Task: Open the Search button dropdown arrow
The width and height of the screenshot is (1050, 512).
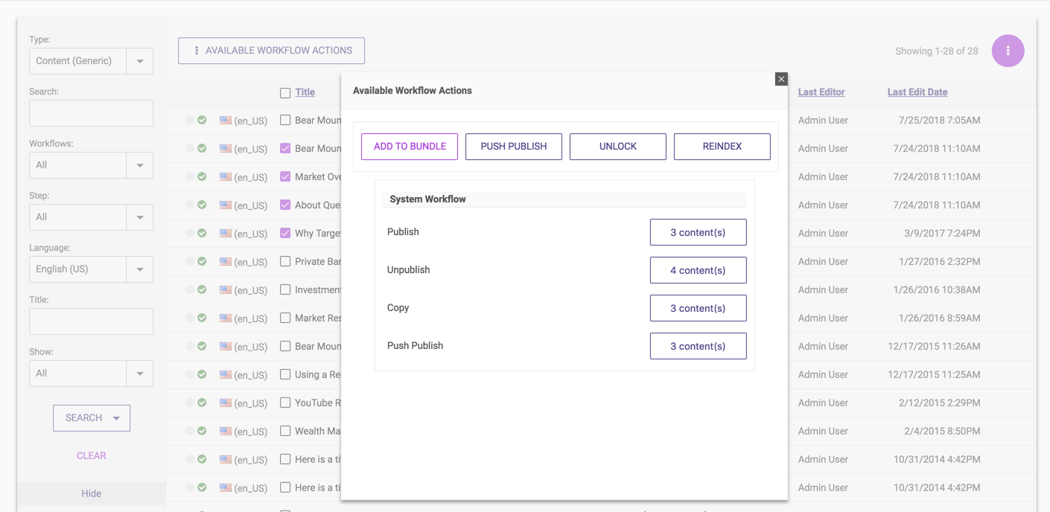Action: coord(117,418)
